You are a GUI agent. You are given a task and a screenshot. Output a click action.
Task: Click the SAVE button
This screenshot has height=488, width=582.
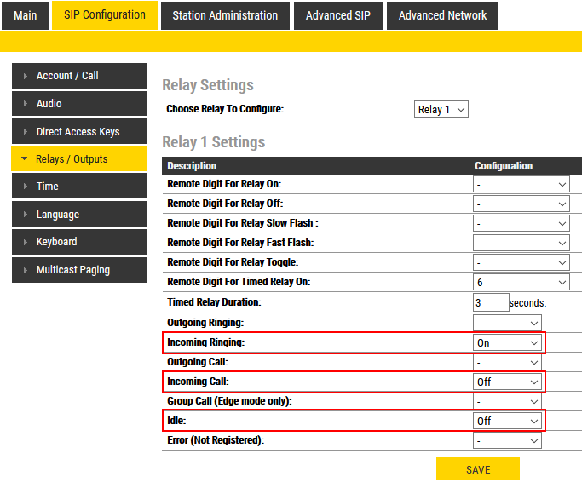click(477, 469)
